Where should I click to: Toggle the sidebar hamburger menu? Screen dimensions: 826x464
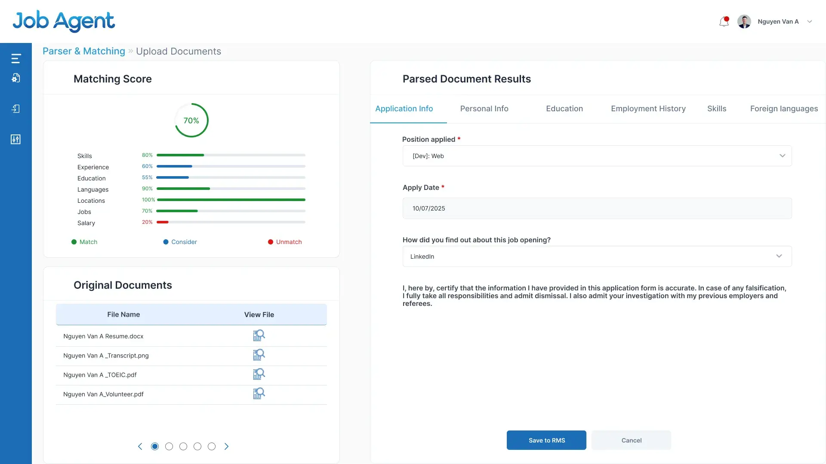click(x=16, y=58)
